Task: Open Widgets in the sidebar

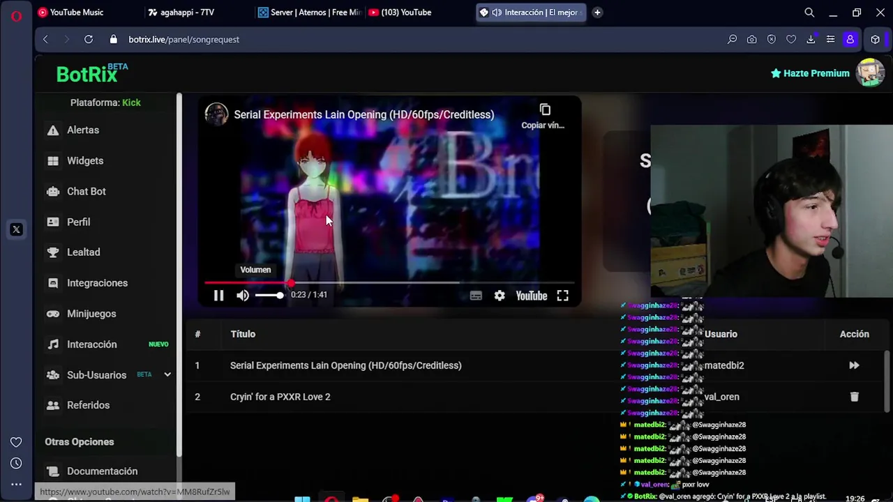Action: 85,160
